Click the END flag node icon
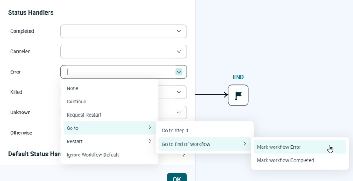The width and height of the screenshot is (353, 181). click(x=238, y=95)
